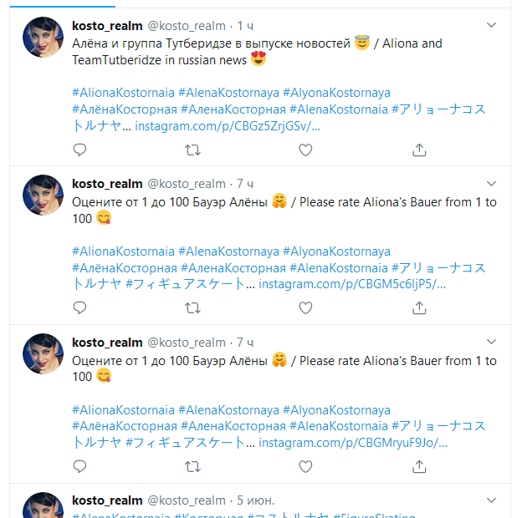Click #AlionaKostornaia hashtag in first tweet

(124, 93)
